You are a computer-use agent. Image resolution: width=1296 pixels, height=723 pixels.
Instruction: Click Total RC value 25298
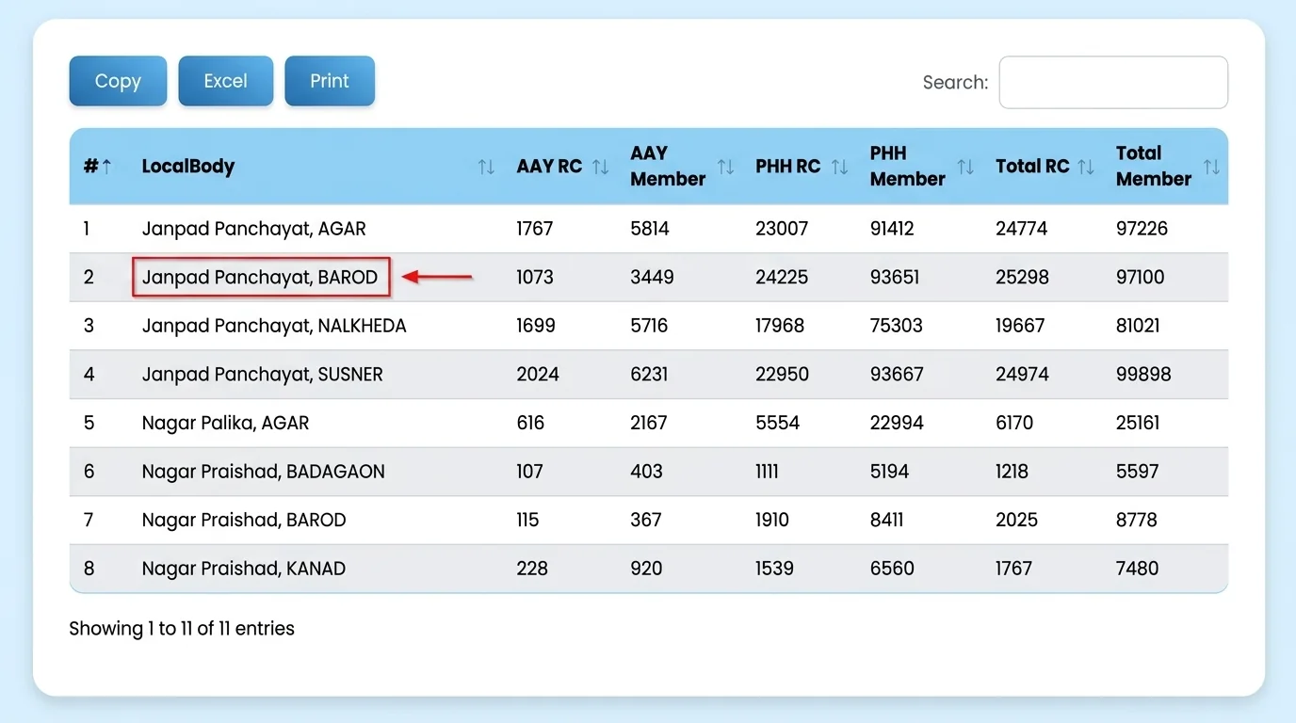click(1022, 277)
